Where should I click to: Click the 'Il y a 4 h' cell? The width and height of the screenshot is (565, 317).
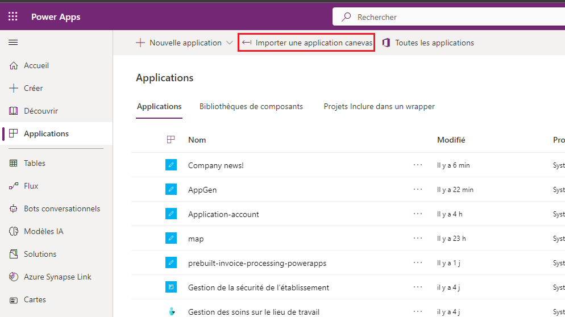tap(450, 214)
